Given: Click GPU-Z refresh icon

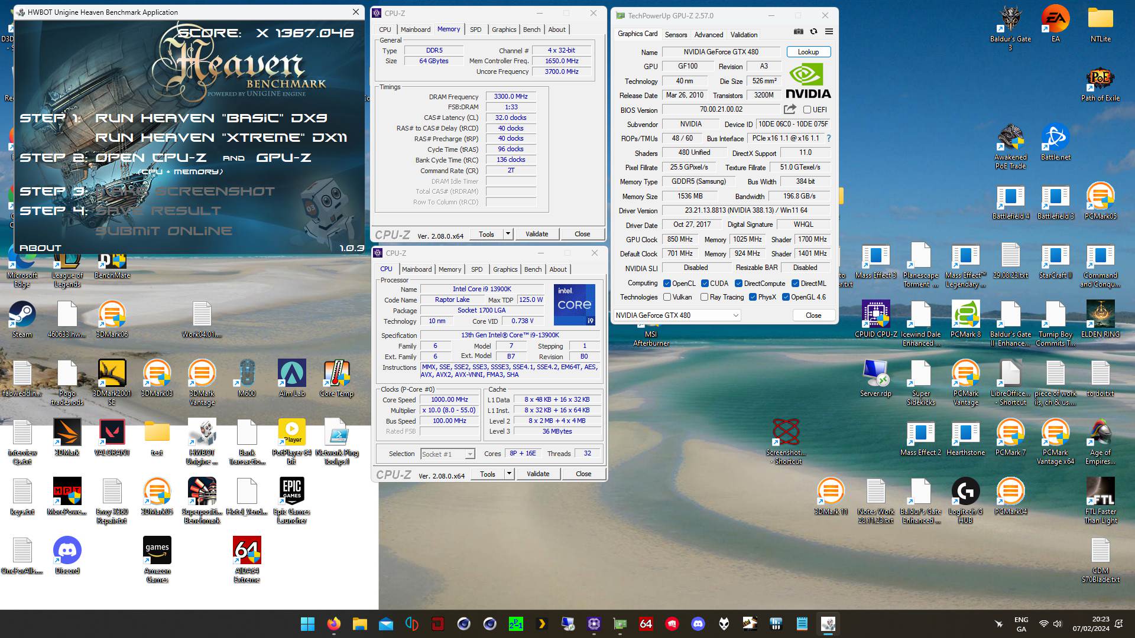Looking at the screenshot, I should pyautogui.click(x=813, y=32).
